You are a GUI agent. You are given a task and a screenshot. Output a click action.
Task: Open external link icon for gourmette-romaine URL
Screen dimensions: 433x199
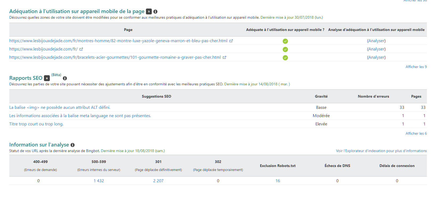(x=224, y=58)
